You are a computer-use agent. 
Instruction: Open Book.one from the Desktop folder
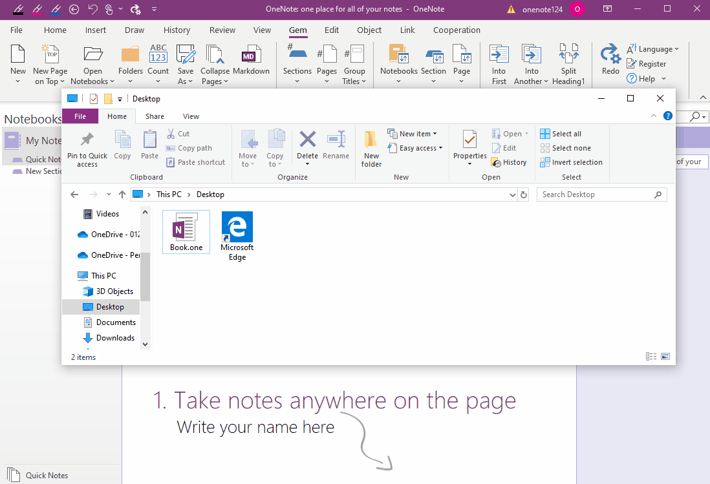186,231
